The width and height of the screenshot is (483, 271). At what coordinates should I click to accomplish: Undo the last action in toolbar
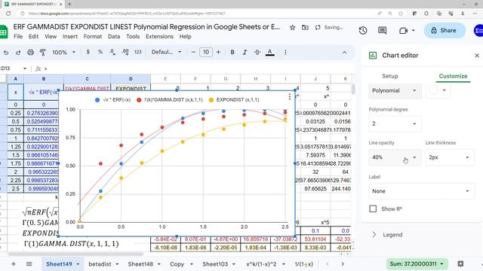click(6, 53)
